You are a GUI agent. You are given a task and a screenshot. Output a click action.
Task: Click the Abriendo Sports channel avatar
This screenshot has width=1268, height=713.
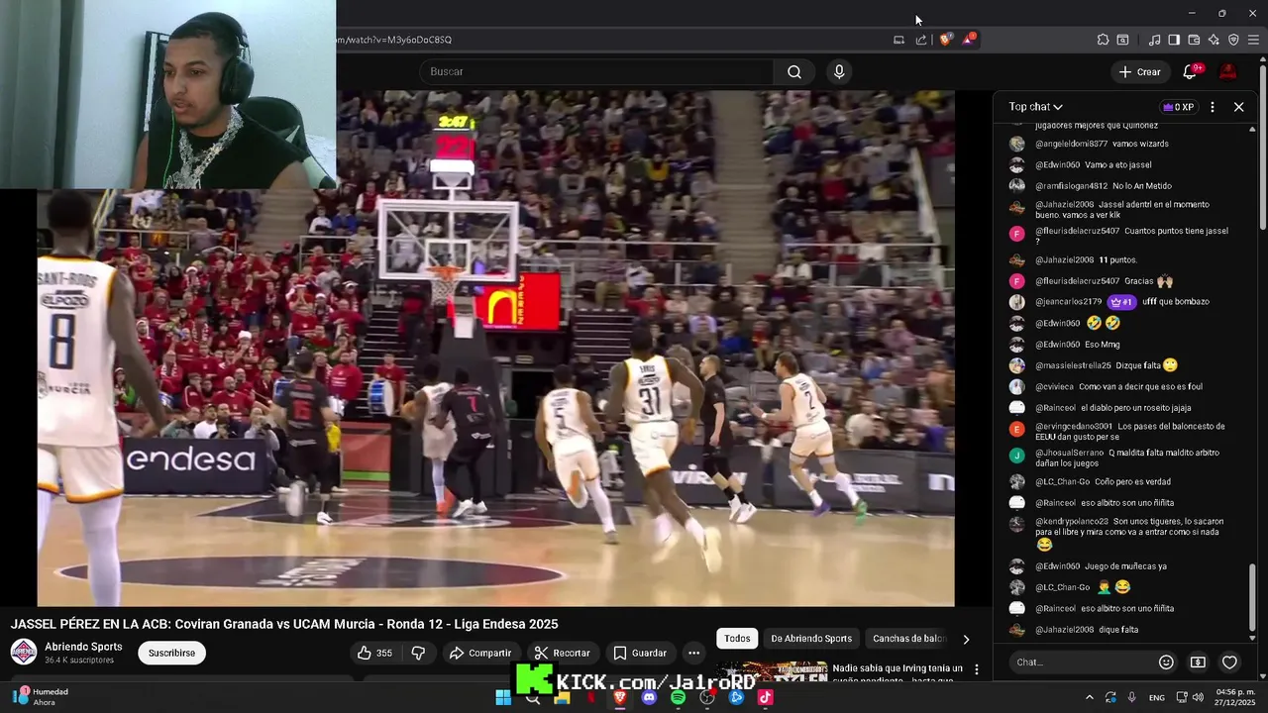pyautogui.click(x=24, y=652)
